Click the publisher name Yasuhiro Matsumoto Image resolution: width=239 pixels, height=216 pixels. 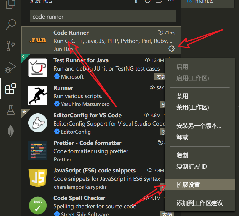85,104
